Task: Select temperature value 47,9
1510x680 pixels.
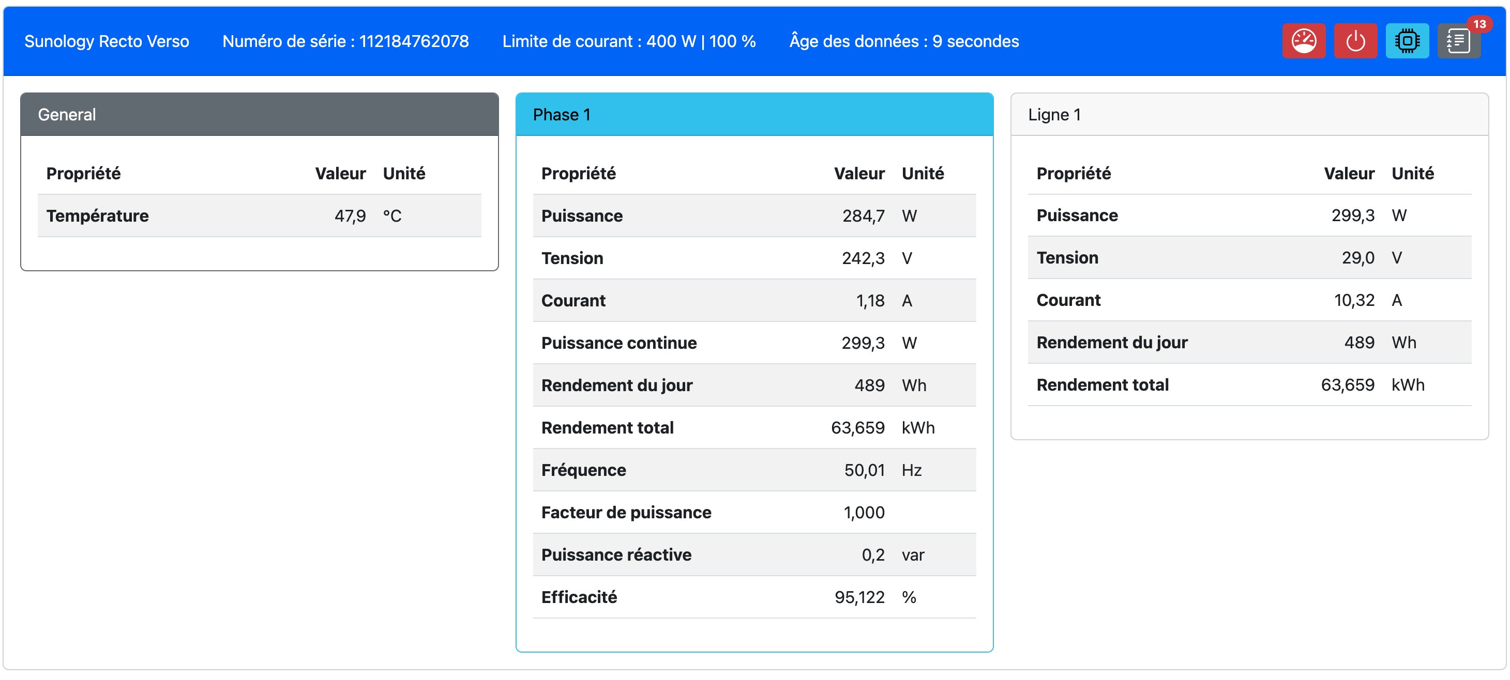Action: (350, 215)
